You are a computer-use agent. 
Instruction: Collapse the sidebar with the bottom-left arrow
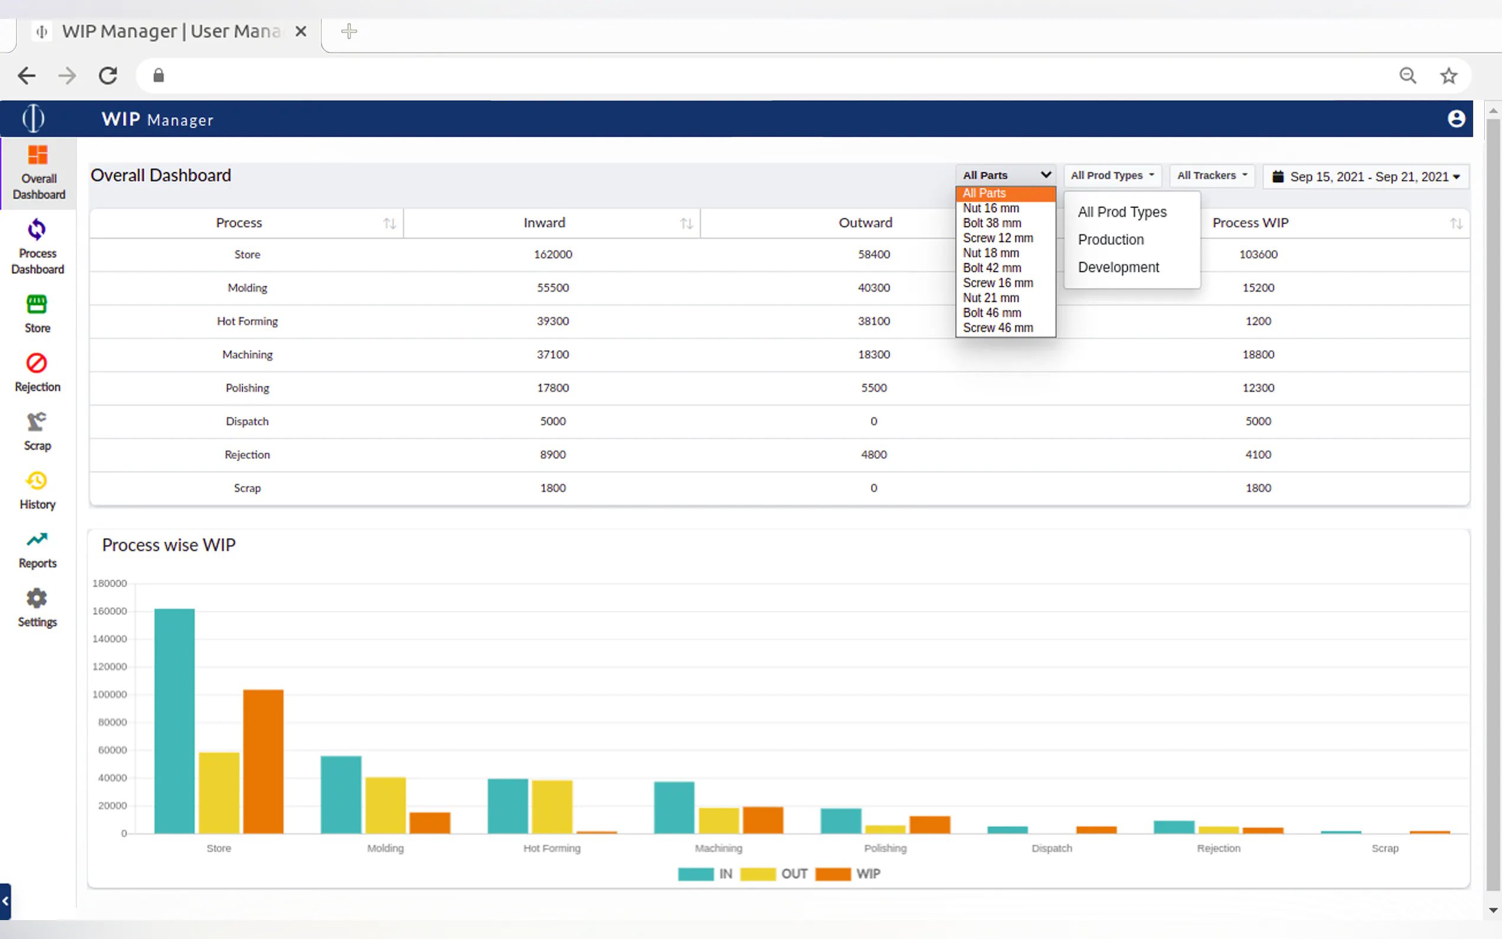click(x=5, y=901)
